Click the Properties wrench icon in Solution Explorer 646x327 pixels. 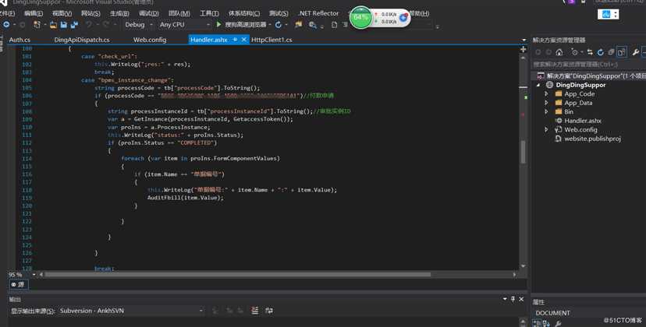point(636,52)
